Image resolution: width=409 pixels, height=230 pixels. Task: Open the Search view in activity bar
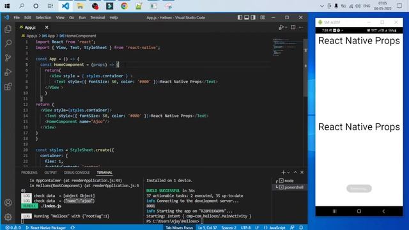click(x=8, y=43)
